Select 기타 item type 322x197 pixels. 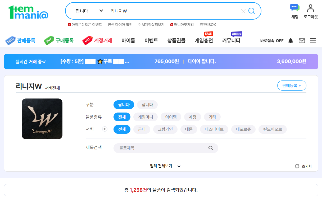click(x=212, y=117)
